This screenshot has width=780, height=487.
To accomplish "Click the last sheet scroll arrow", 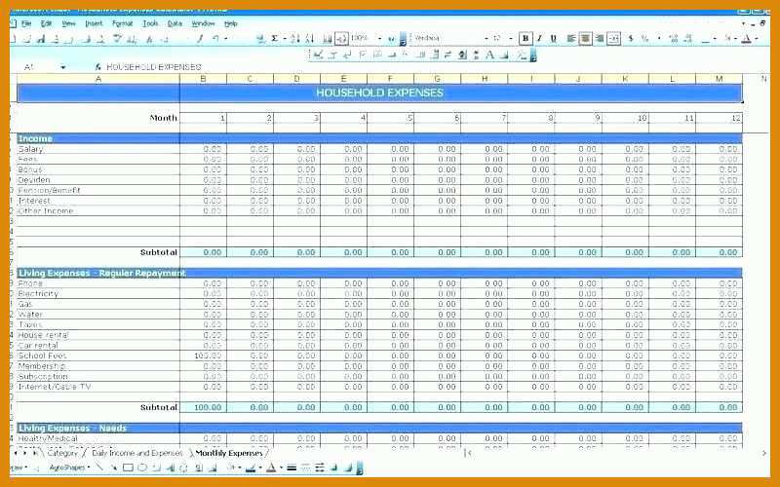I will (x=35, y=453).
